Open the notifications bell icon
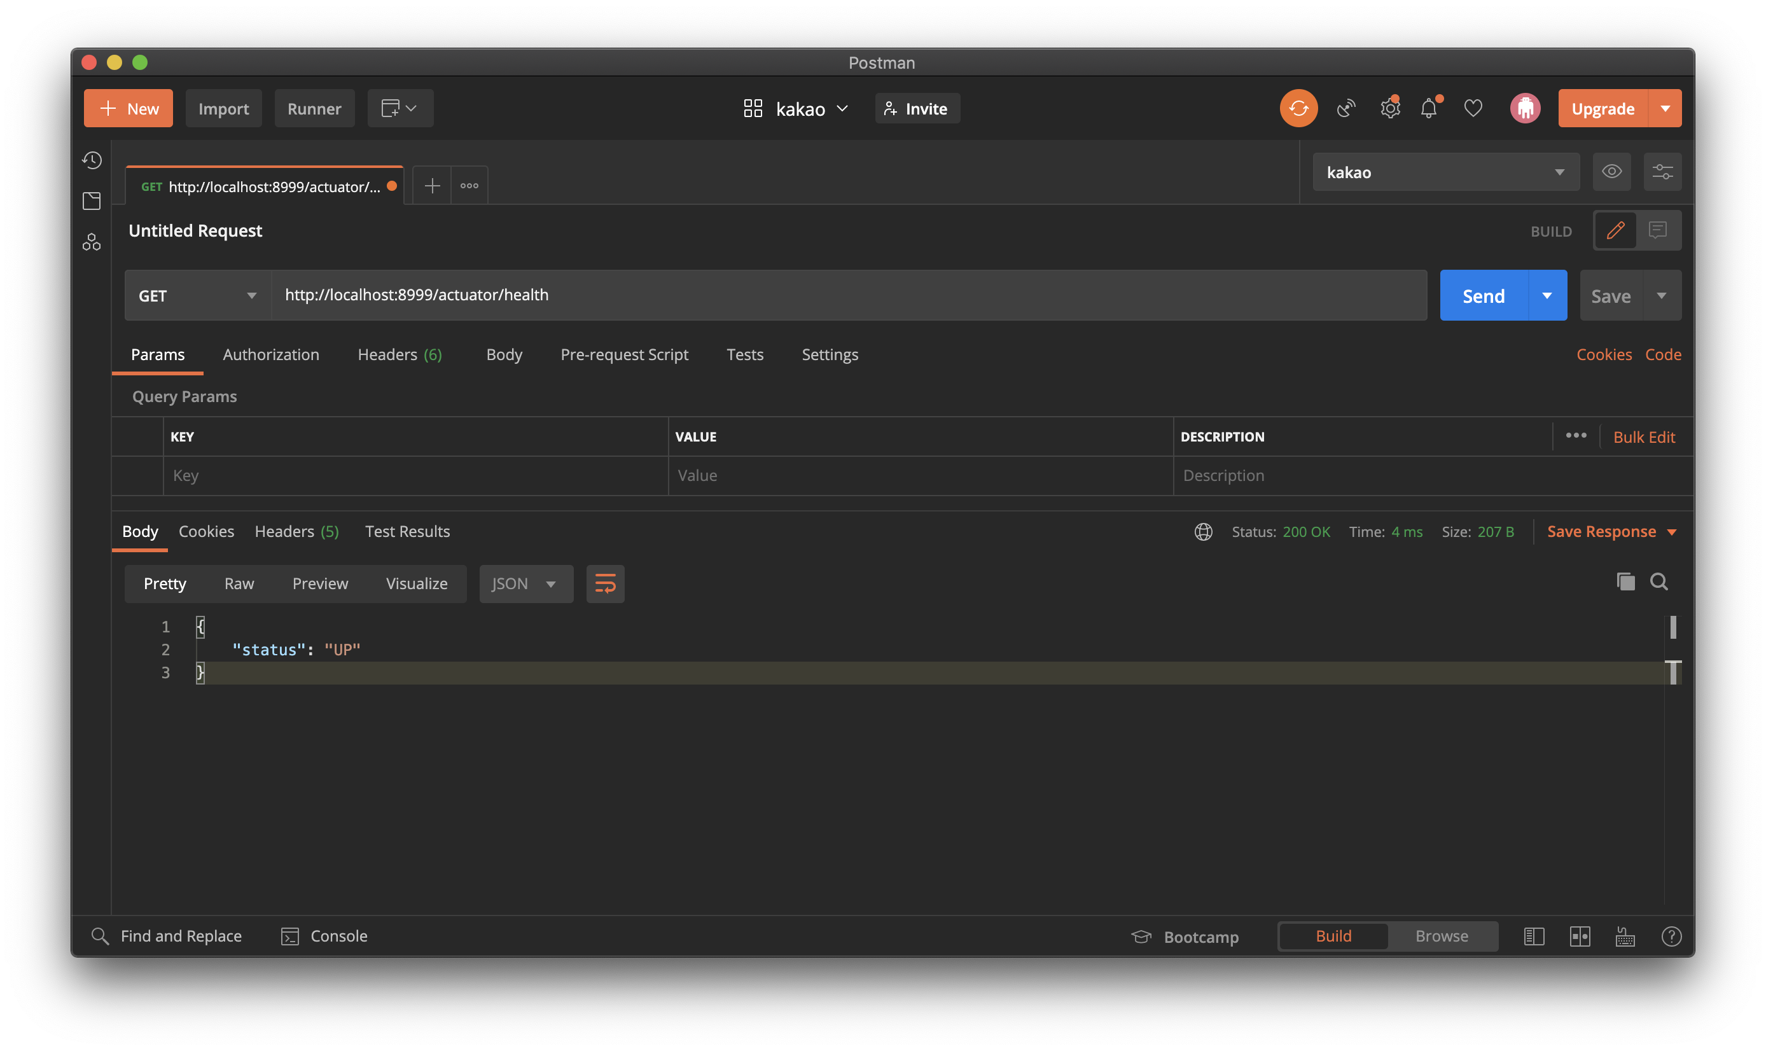 click(x=1429, y=108)
